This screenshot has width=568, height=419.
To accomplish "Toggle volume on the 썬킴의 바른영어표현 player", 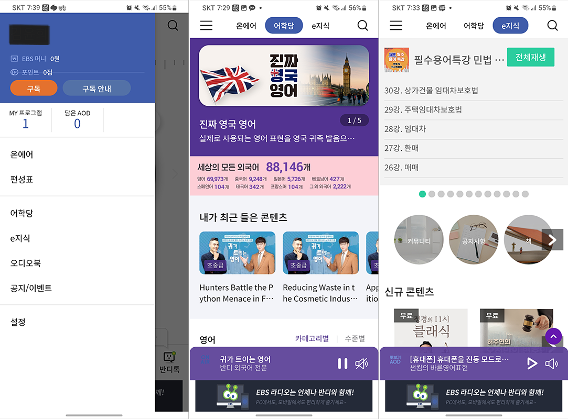I will [x=551, y=363].
